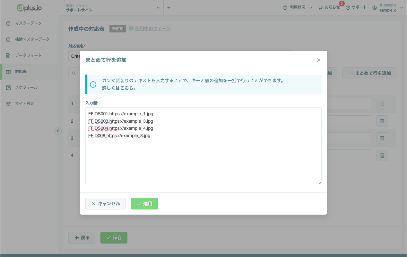Delete row 2 with the trash icon
The image size is (407, 257).
[382, 121]
